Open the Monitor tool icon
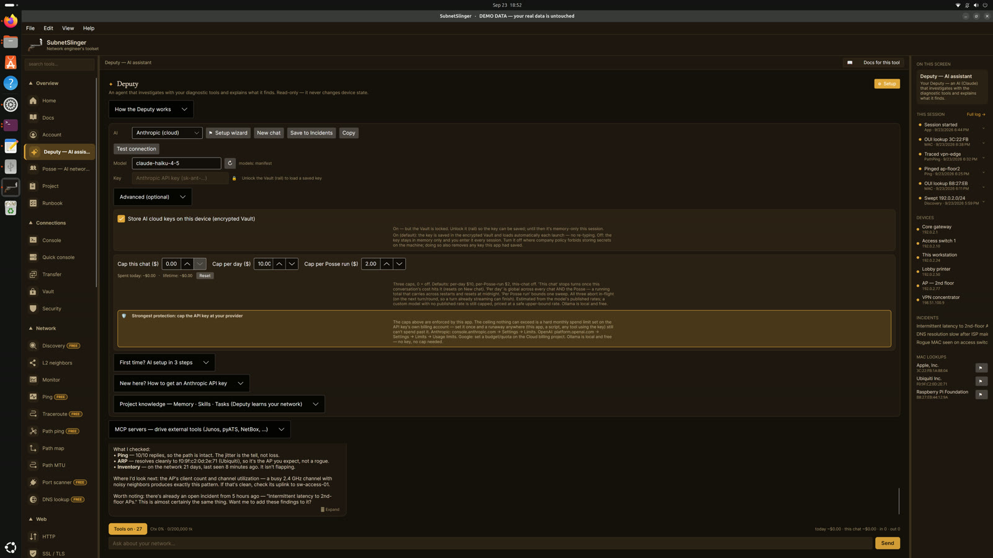Viewport: 993px width, 558px height. pyautogui.click(x=34, y=380)
